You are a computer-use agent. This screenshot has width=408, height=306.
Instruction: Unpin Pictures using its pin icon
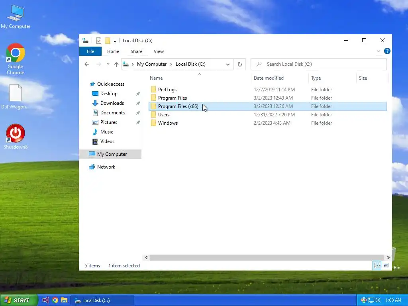click(138, 122)
